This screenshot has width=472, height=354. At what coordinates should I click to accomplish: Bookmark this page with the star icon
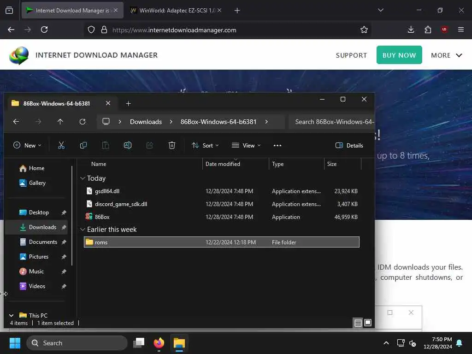[364, 29]
